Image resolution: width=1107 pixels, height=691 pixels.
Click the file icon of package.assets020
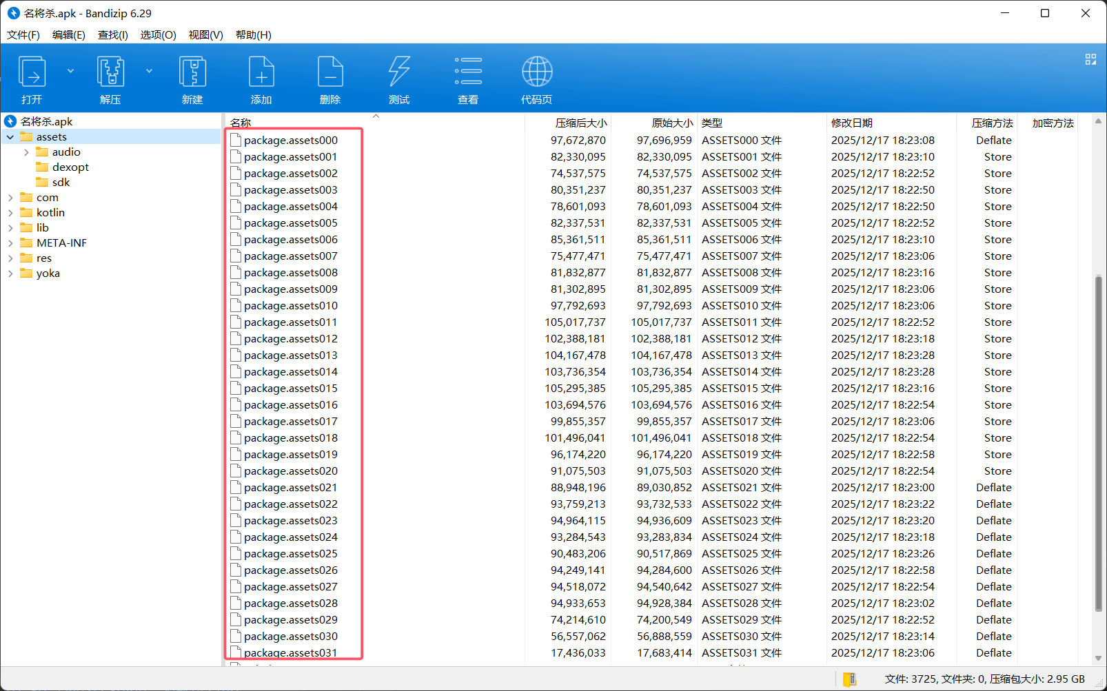pos(236,471)
